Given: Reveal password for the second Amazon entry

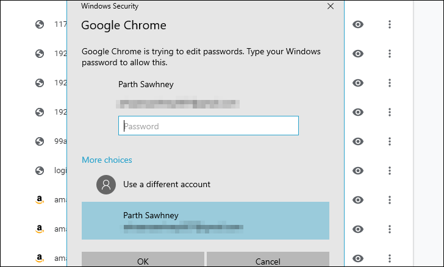Looking at the screenshot, I should point(358,229).
